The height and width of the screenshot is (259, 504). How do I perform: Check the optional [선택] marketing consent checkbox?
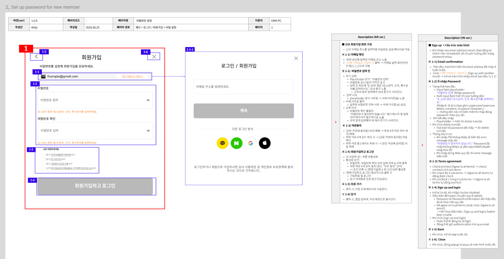click(44, 168)
